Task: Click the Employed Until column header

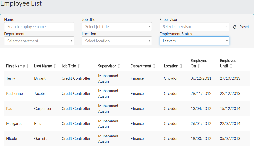Action: pos(228,63)
